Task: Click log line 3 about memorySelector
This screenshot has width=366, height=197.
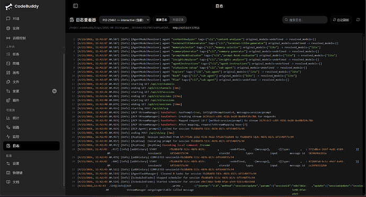Action: 198,47
